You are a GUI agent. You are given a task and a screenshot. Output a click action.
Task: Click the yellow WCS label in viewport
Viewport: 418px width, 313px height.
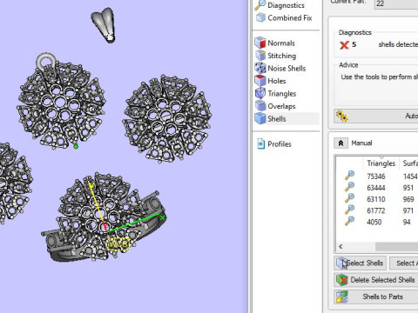[118, 244]
